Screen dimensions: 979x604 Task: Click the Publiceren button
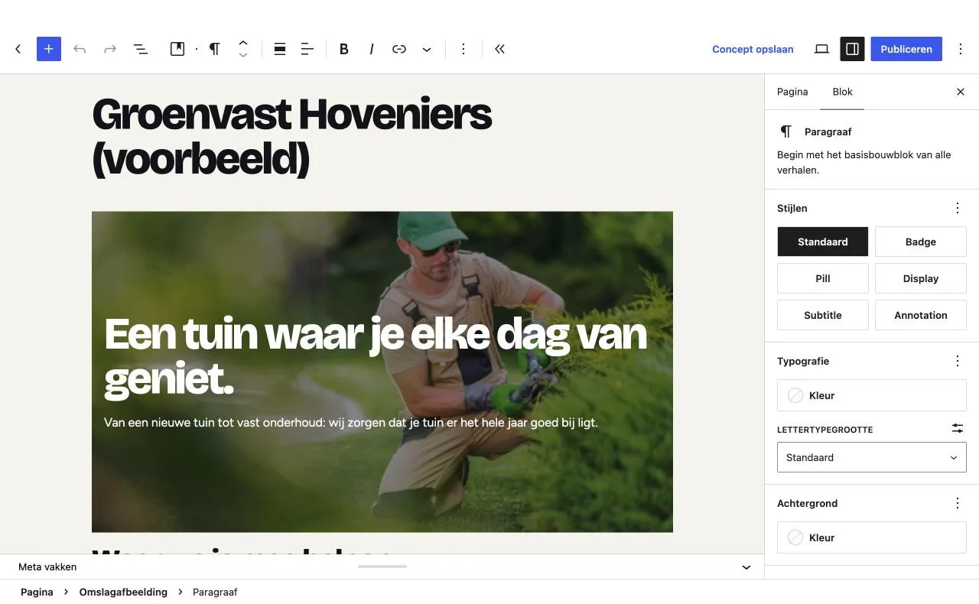point(906,49)
